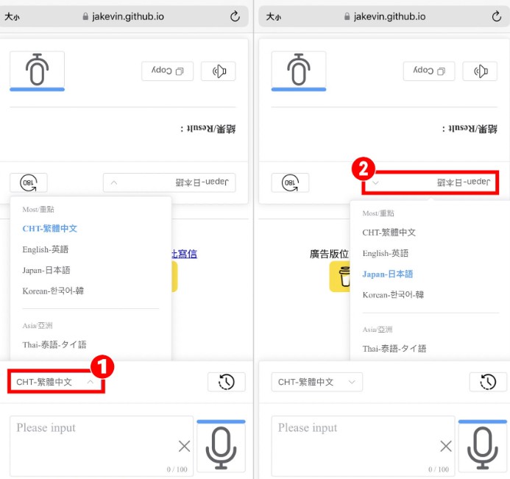This screenshot has height=479, width=510.
Task: Select English-英語 in the left language list
Action: click(46, 249)
